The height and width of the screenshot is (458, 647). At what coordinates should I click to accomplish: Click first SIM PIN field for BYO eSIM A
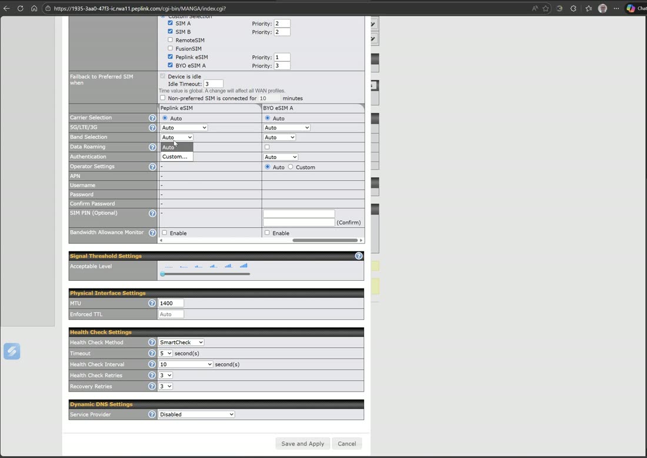299,214
